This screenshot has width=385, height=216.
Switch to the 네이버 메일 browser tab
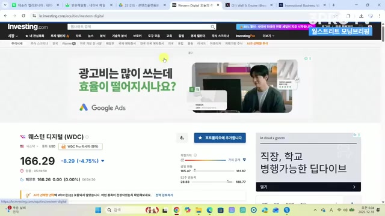(x=88, y=5)
